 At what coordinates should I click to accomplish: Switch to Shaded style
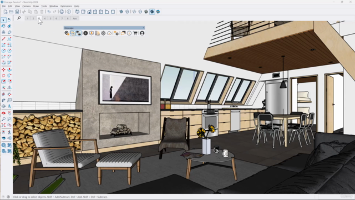146,12
